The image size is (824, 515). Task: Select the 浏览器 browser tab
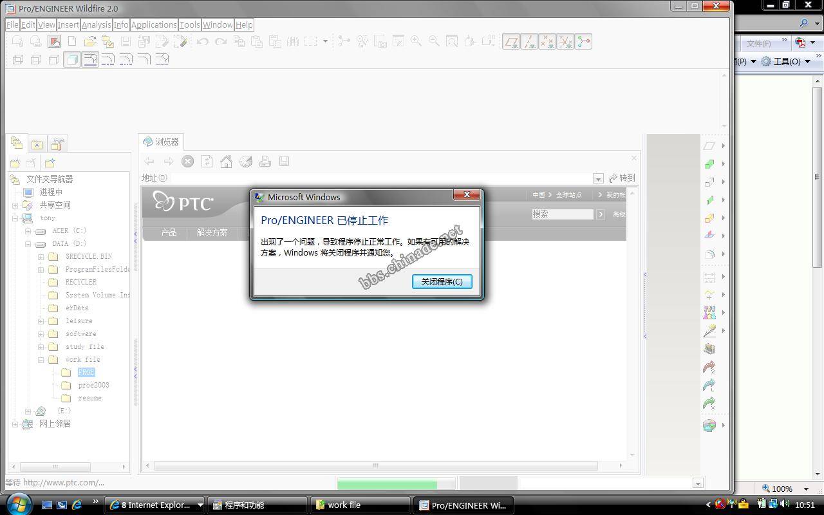[x=161, y=142]
